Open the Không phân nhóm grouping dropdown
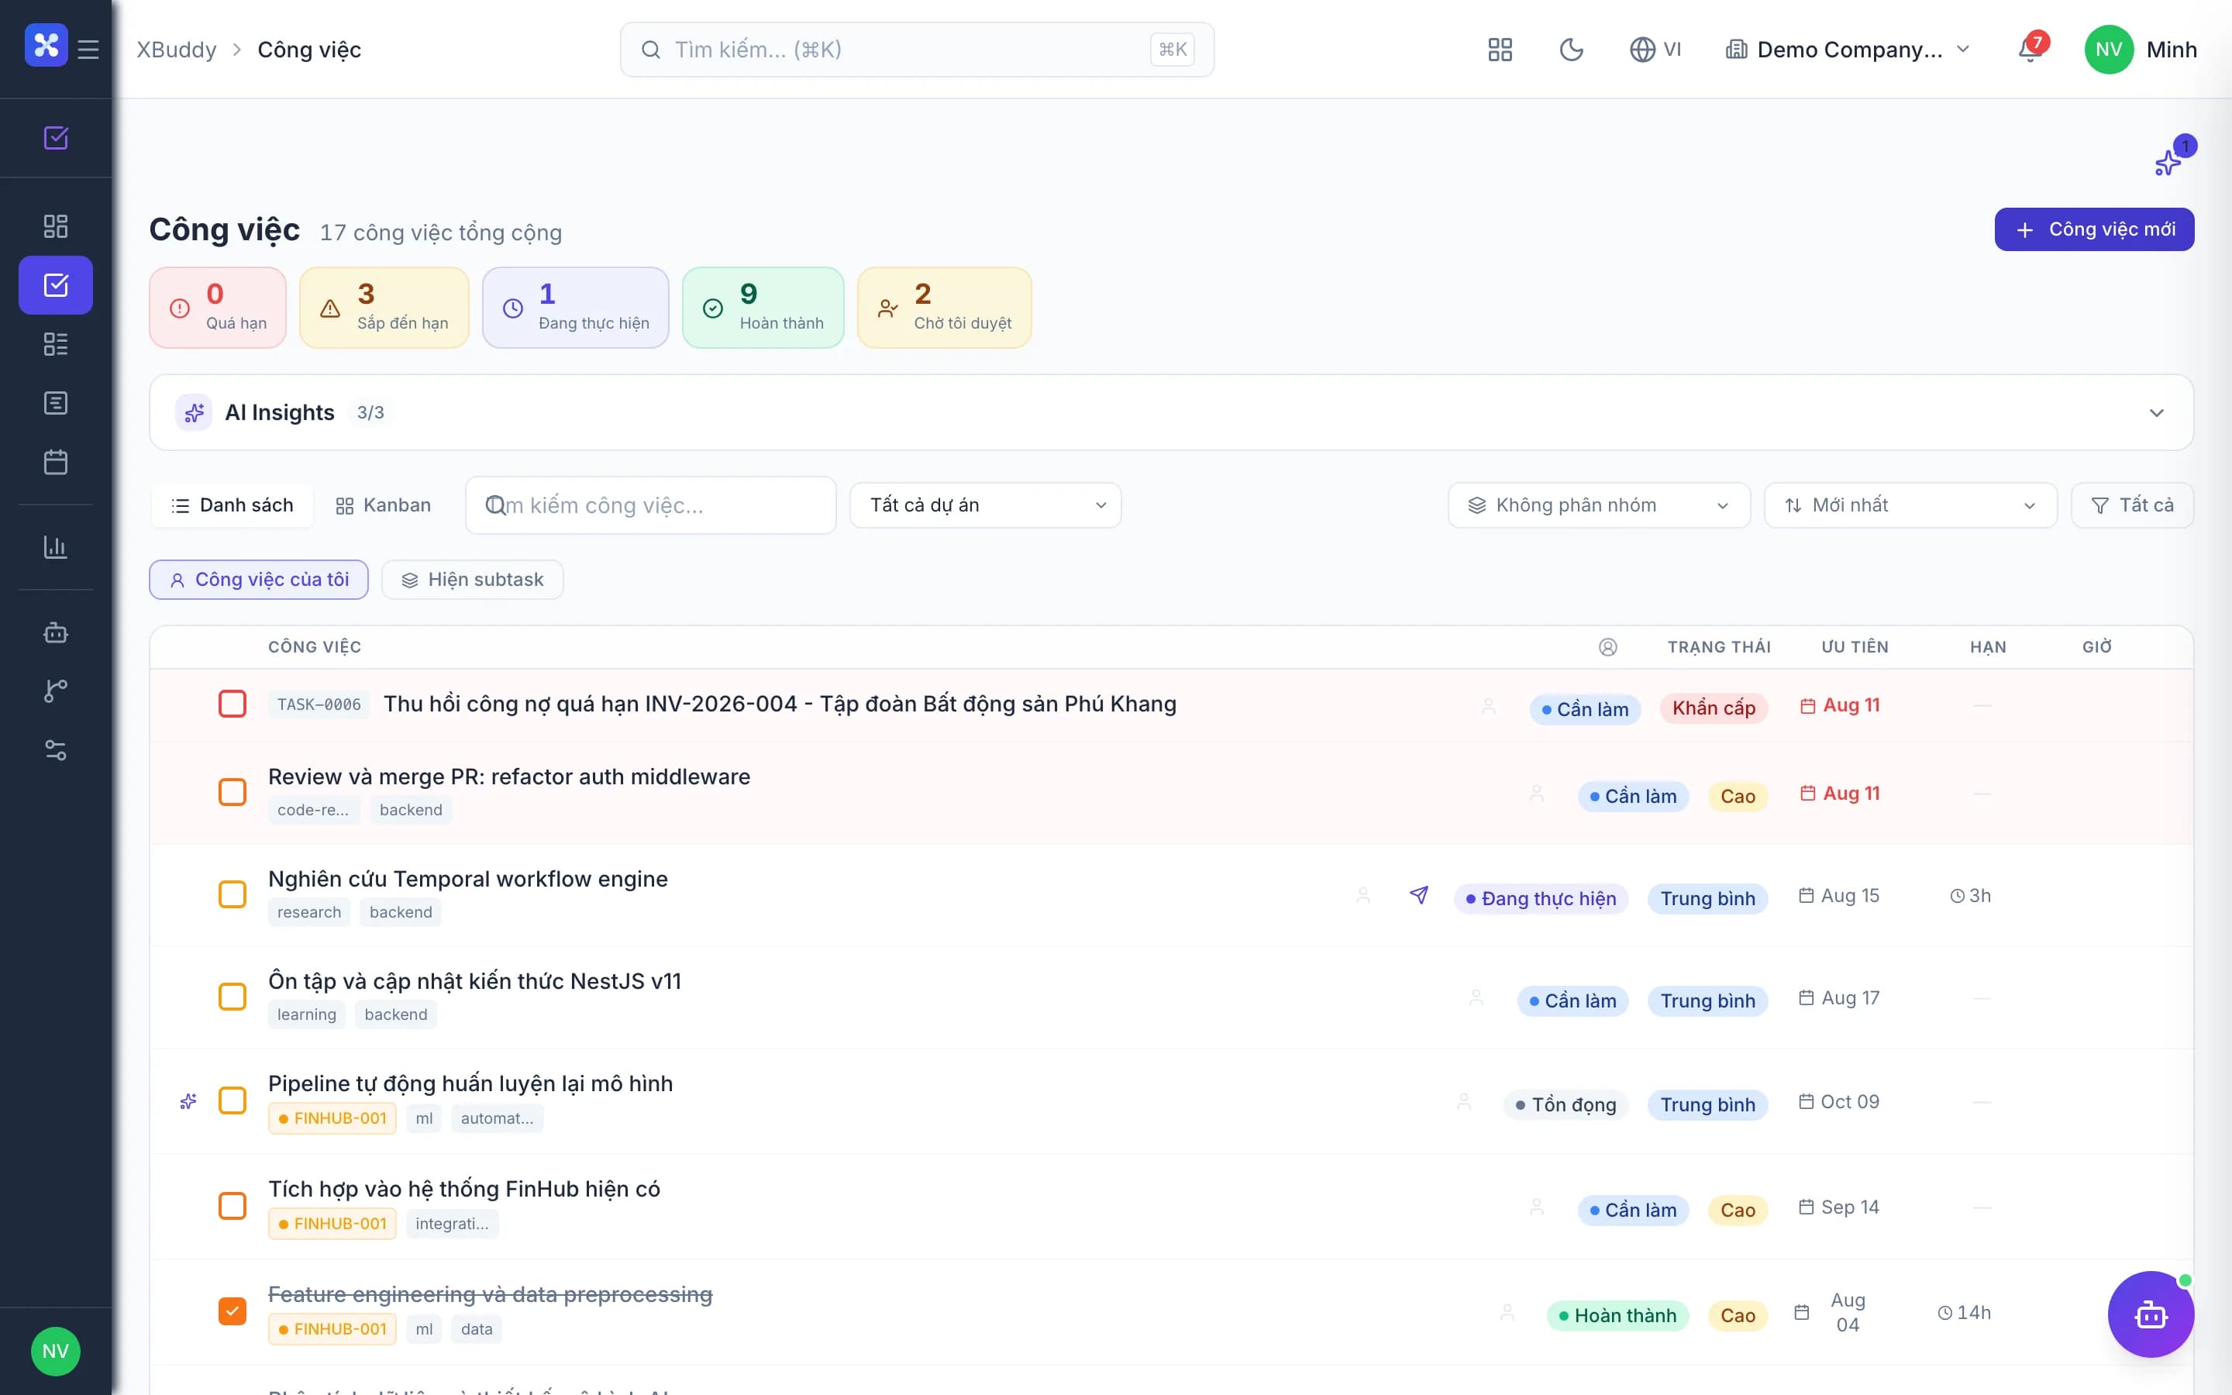Viewport: 2232px width, 1395px height. pos(1600,505)
